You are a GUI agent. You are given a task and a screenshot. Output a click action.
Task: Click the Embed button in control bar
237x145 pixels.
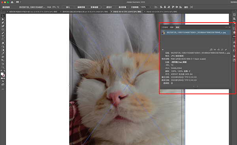[x=68, y=7]
